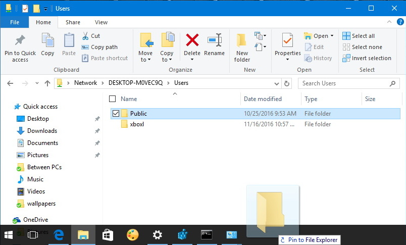406x245 pixels.
Task: Open the New item dropdown icon
Action: pos(260,36)
